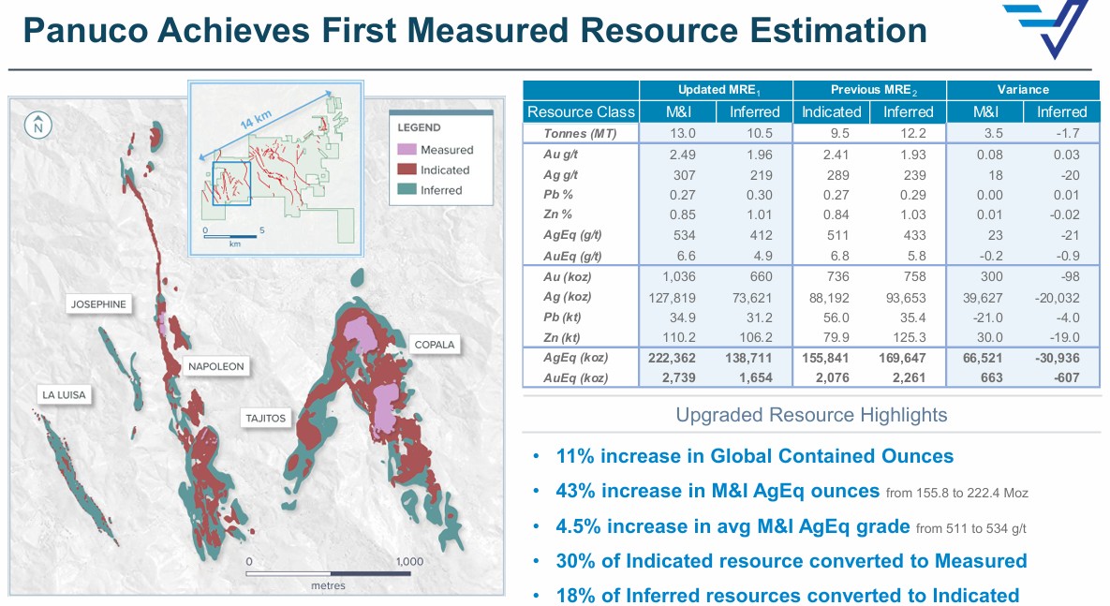
Task: Click the Ag (koz) row label
Action: (x=567, y=297)
